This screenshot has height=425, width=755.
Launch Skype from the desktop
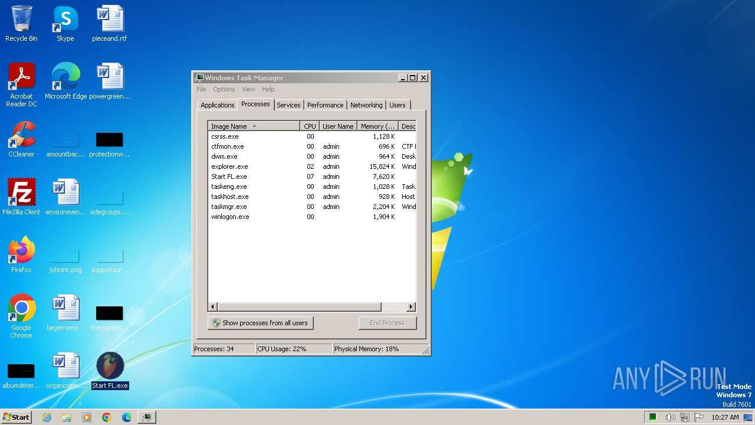[65, 24]
